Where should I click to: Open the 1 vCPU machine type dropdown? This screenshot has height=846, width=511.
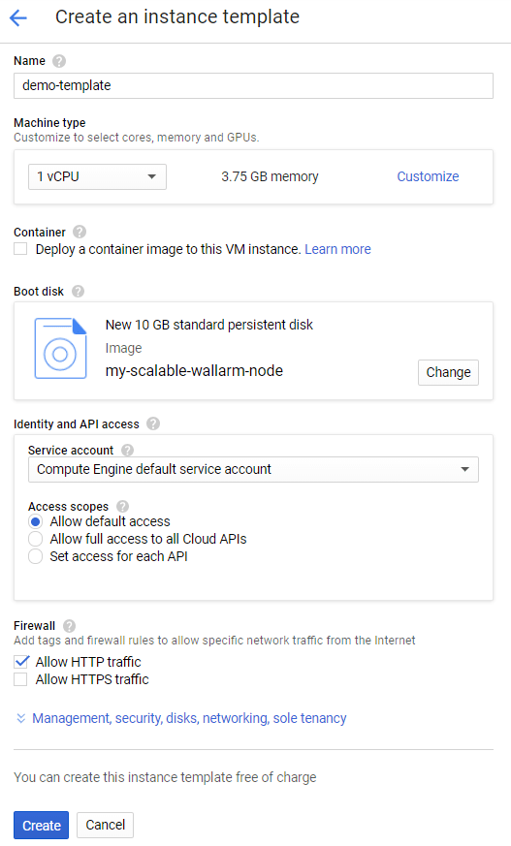click(97, 177)
